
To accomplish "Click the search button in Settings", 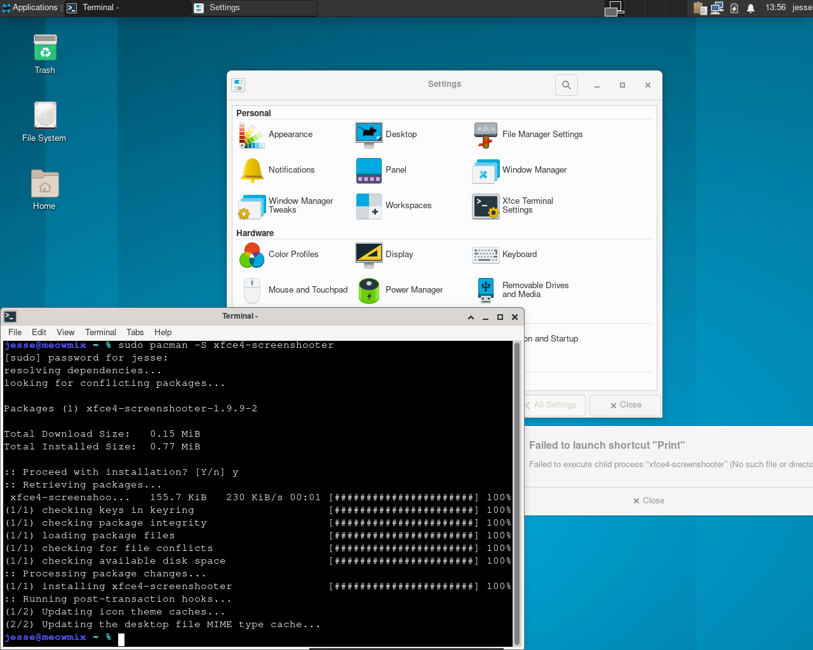I will point(567,85).
